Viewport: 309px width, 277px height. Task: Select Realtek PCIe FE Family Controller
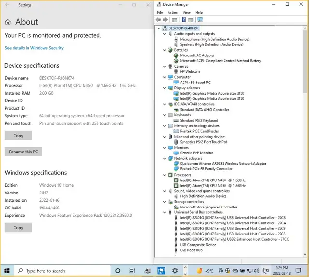[206, 169]
